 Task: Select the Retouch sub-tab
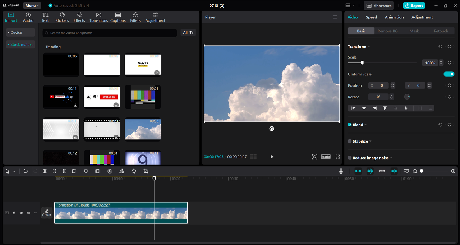point(441,31)
